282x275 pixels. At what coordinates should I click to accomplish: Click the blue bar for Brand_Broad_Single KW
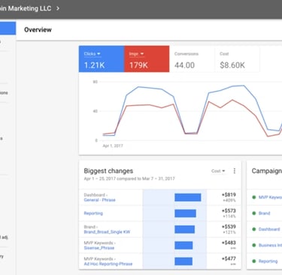pyautogui.click(x=184, y=229)
